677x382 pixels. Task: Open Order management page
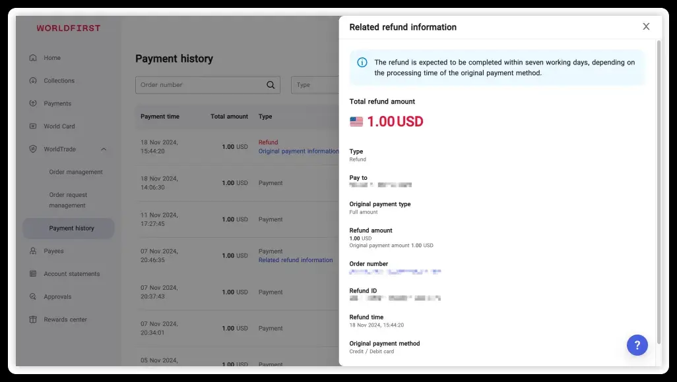click(x=76, y=172)
